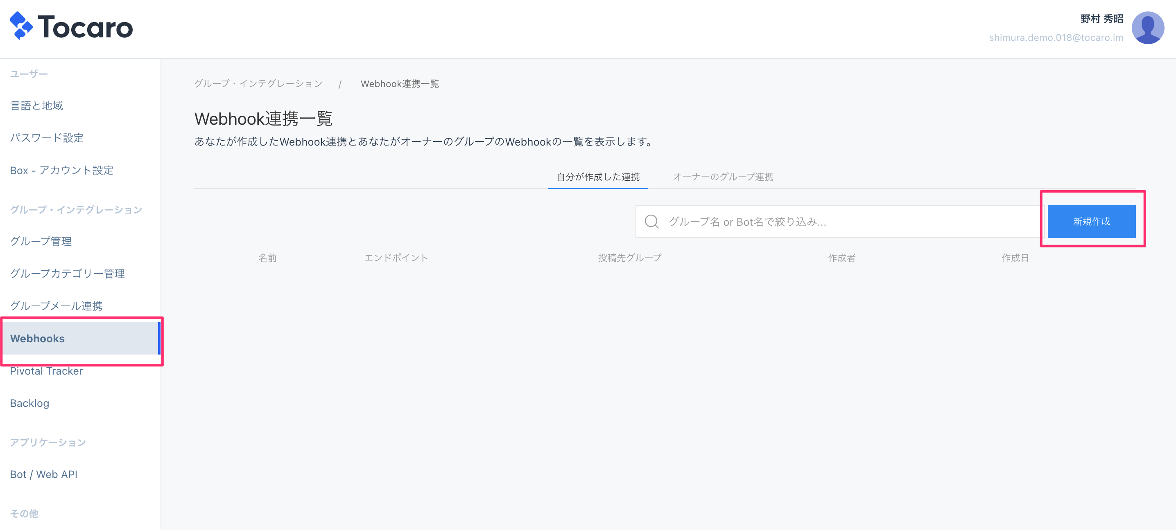Open Pivotal Tracker integration

(47, 371)
